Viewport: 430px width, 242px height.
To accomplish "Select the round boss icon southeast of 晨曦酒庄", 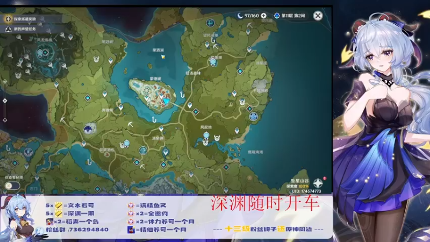I will click(x=143, y=151).
